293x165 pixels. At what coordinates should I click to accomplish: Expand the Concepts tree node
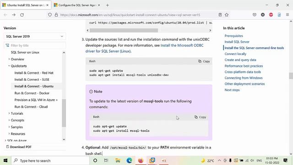pyautogui.click(x=9, y=120)
